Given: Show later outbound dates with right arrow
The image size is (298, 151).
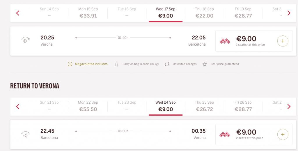Looking at the screenshot, I should click(x=289, y=13).
